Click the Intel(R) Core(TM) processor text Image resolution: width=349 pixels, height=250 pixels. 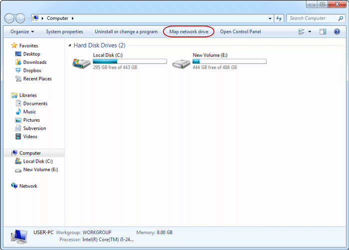(x=108, y=240)
